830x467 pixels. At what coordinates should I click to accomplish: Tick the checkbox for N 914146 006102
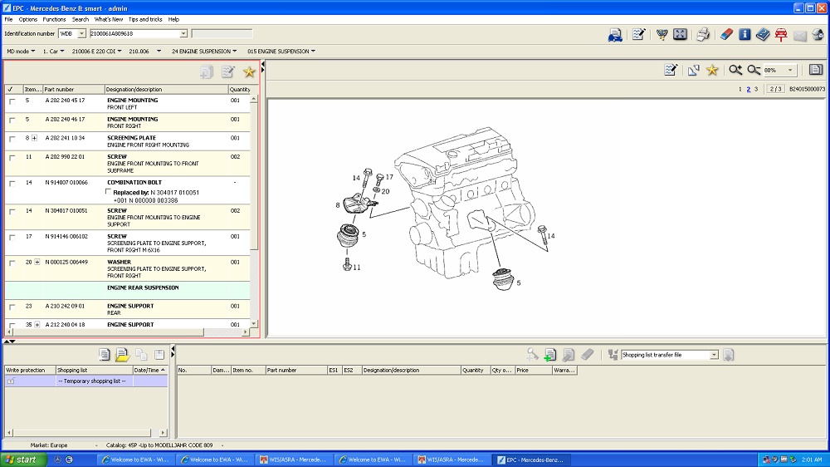[12, 238]
